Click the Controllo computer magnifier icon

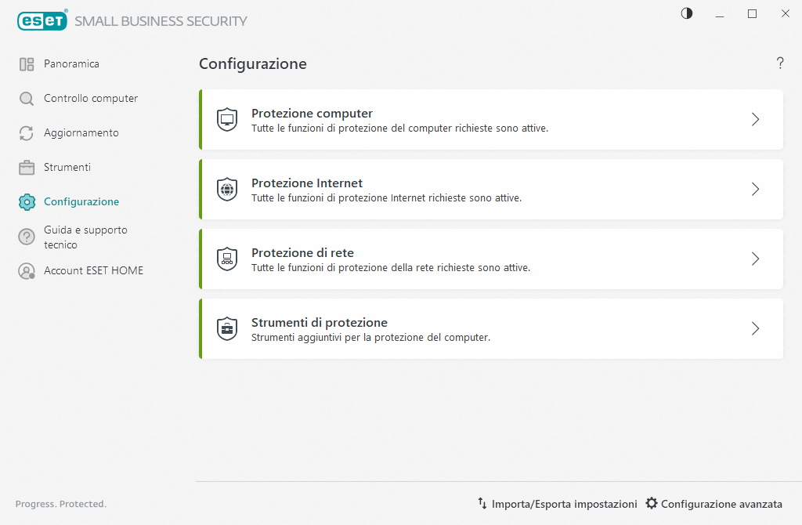click(26, 98)
